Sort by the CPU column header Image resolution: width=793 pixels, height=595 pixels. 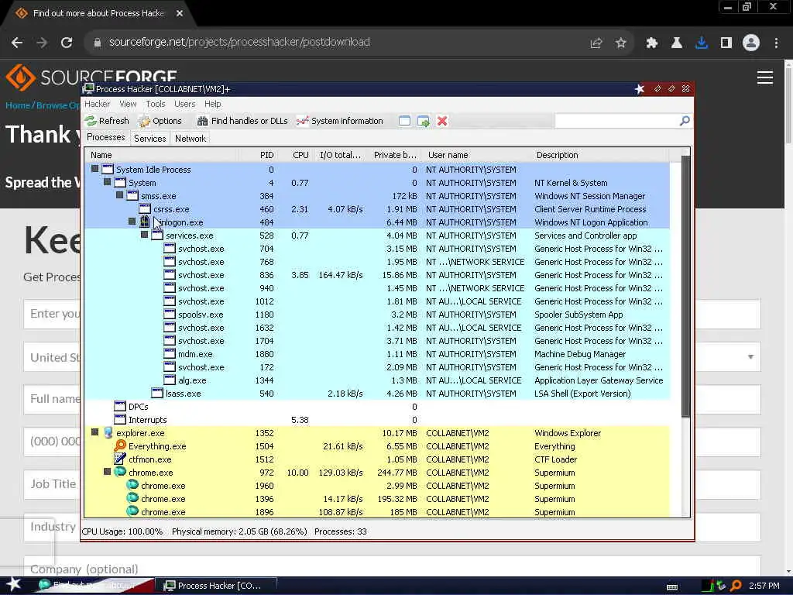coord(295,155)
